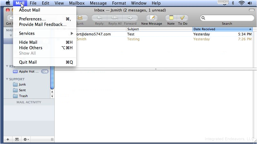Click the sidebar scroll down arrow
The image size is (257, 144).
[x=52, y=96]
